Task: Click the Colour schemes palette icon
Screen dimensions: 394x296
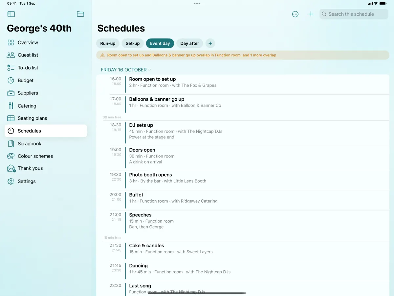Action: tap(11, 156)
